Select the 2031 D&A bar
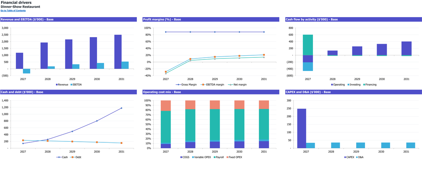Image resolution: width=422 pixels, height=176 pixels. (410, 145)
